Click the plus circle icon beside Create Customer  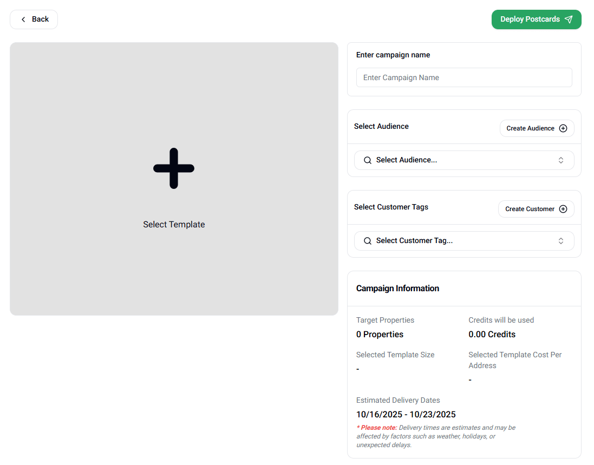[x=563, y=209]
